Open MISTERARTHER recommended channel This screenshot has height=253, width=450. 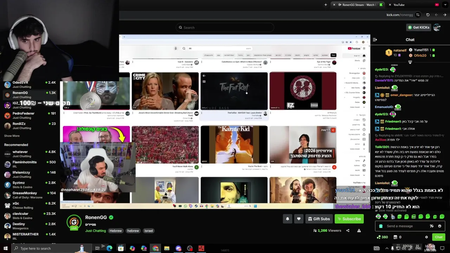[30, 236]
